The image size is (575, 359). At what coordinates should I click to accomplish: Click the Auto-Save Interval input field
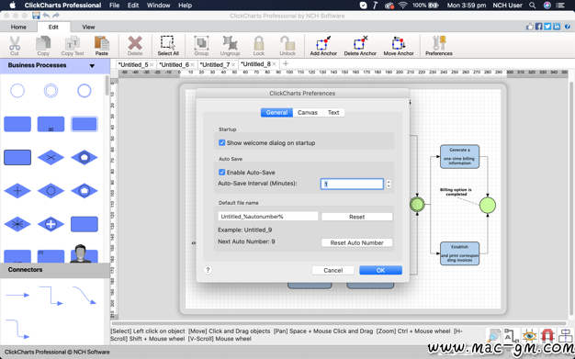click(352, 184)
